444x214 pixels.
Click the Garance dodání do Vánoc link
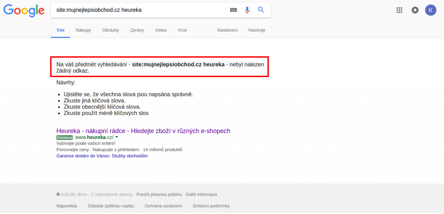tap(102, 156)
